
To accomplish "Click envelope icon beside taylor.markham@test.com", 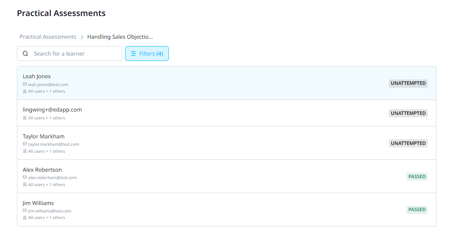I will [x=25, y=144].
